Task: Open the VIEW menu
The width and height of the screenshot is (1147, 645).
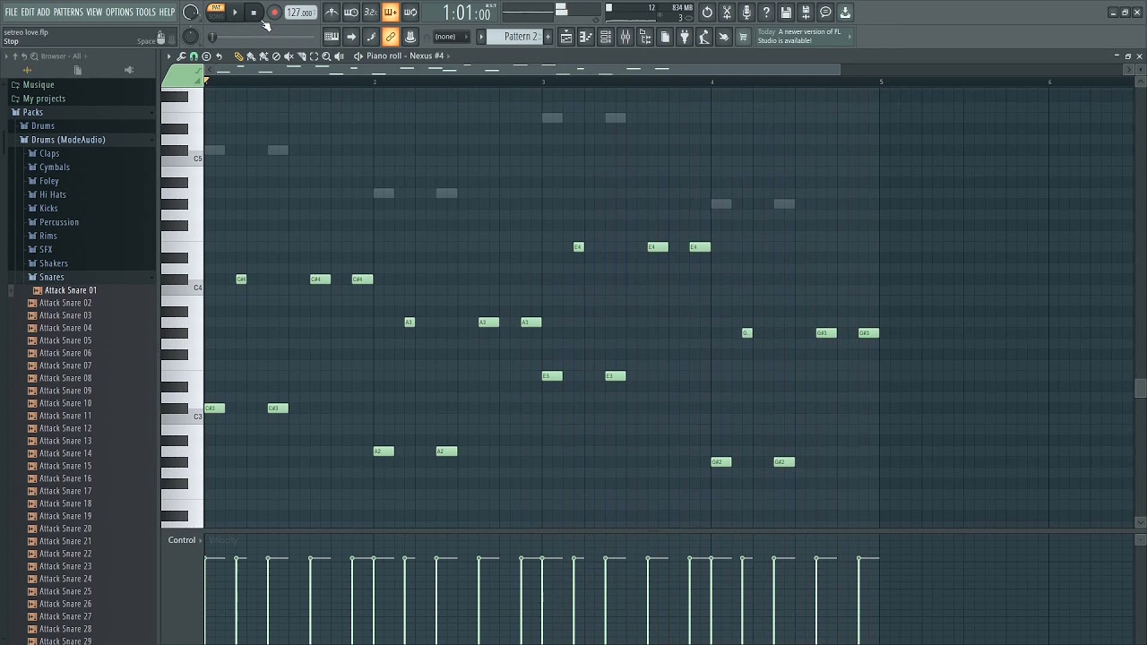Action: (94, 12)
